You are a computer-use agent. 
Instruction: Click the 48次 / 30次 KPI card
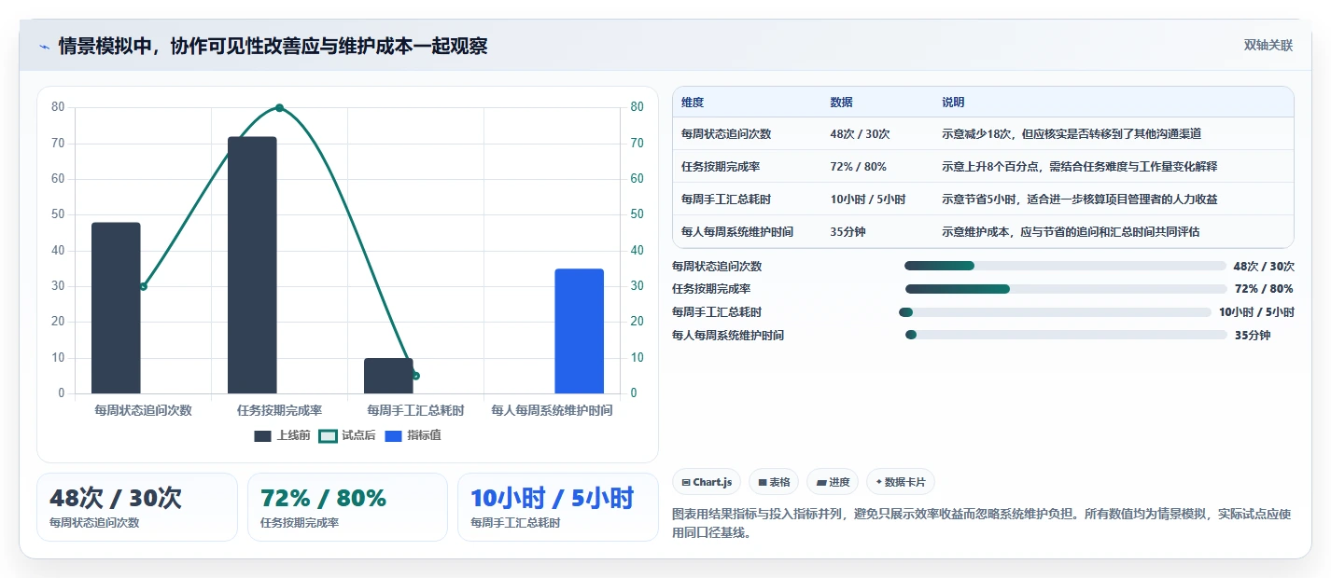click(x=137, y=507)
